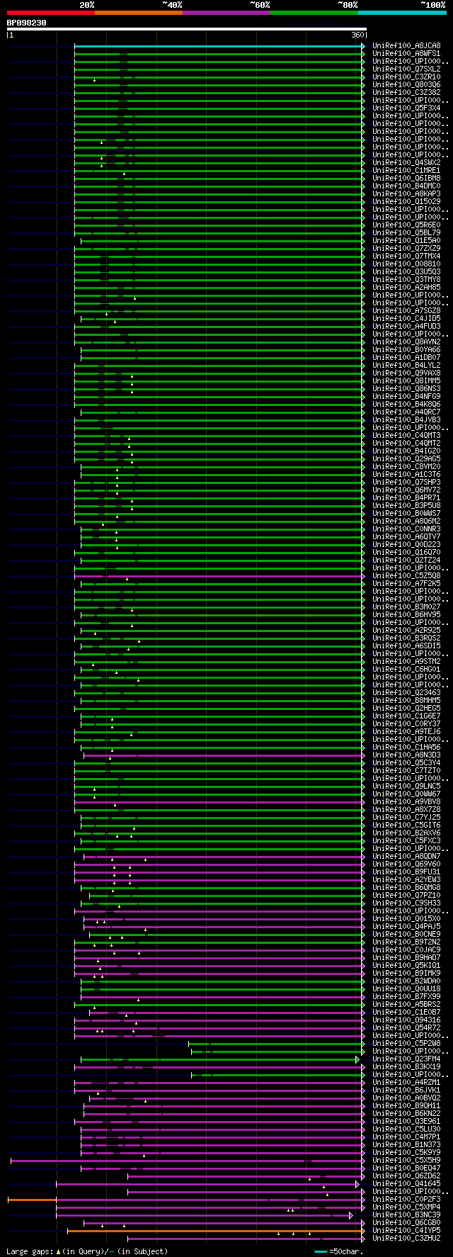Viewport: 453px width, 1257px height.
Task: Select the UniRef100_C5Z5Q8 label
Action: coord(406,576)
